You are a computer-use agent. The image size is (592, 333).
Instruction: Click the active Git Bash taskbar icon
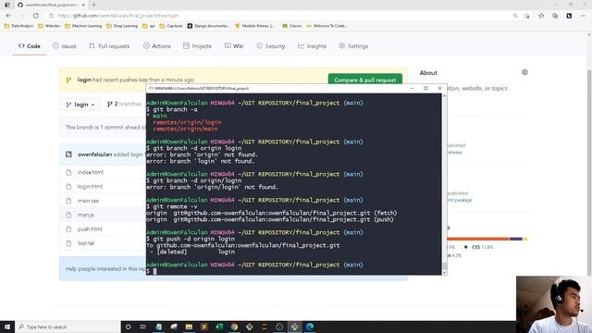click(x=294, y=327)
